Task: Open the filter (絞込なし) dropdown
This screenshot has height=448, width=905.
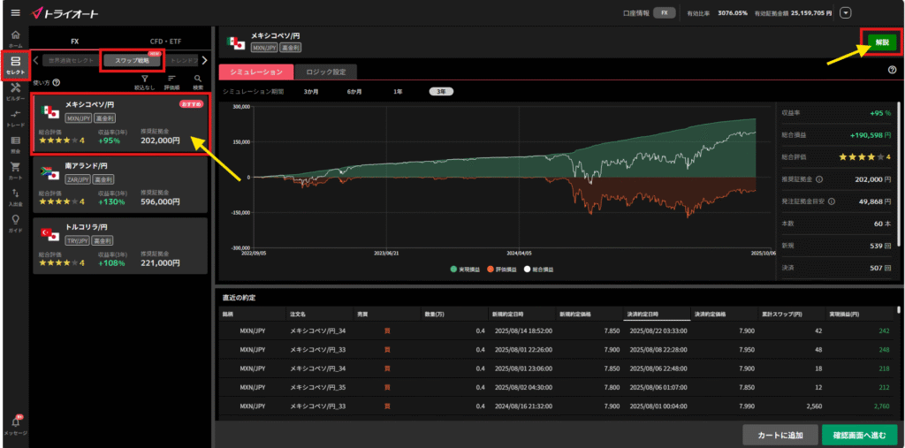Action: [144, 81]
